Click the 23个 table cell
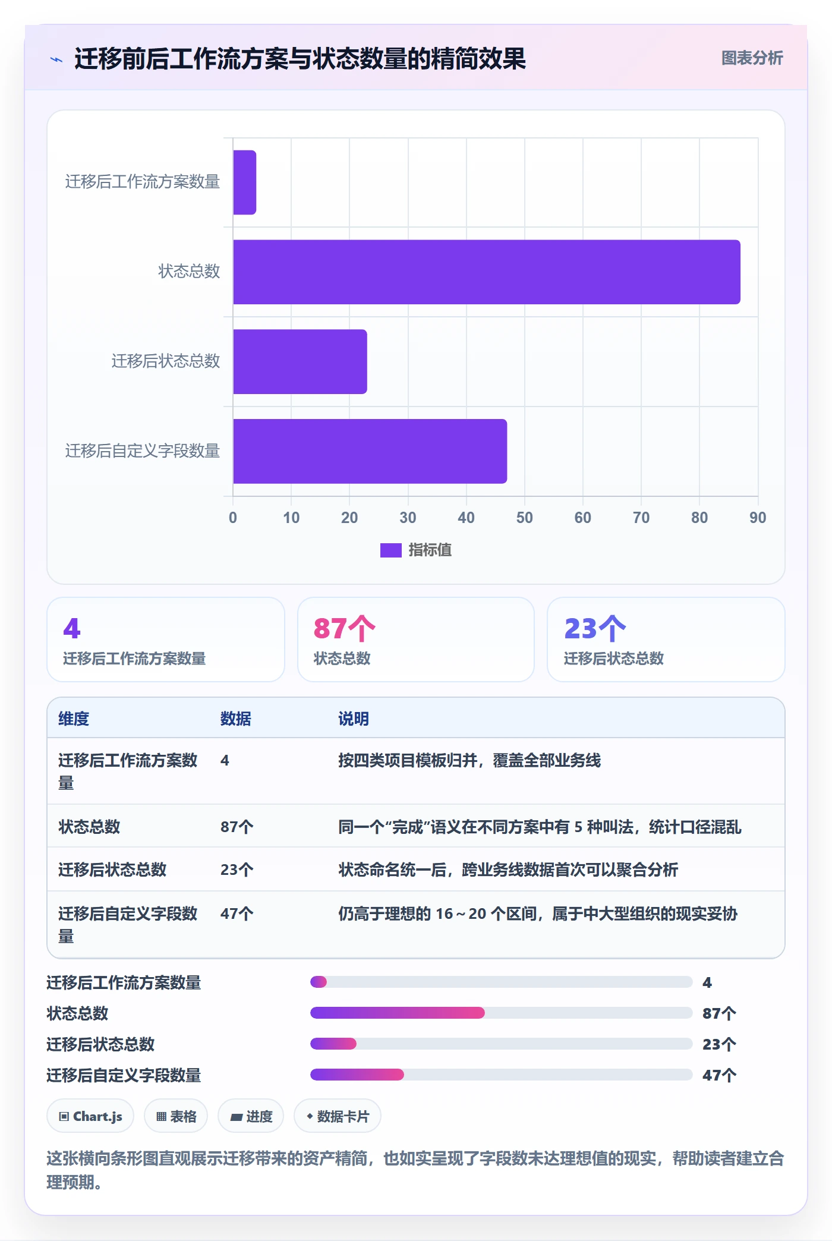The image size is (832, 1241). pyautogui.click(x=237, y=870)
